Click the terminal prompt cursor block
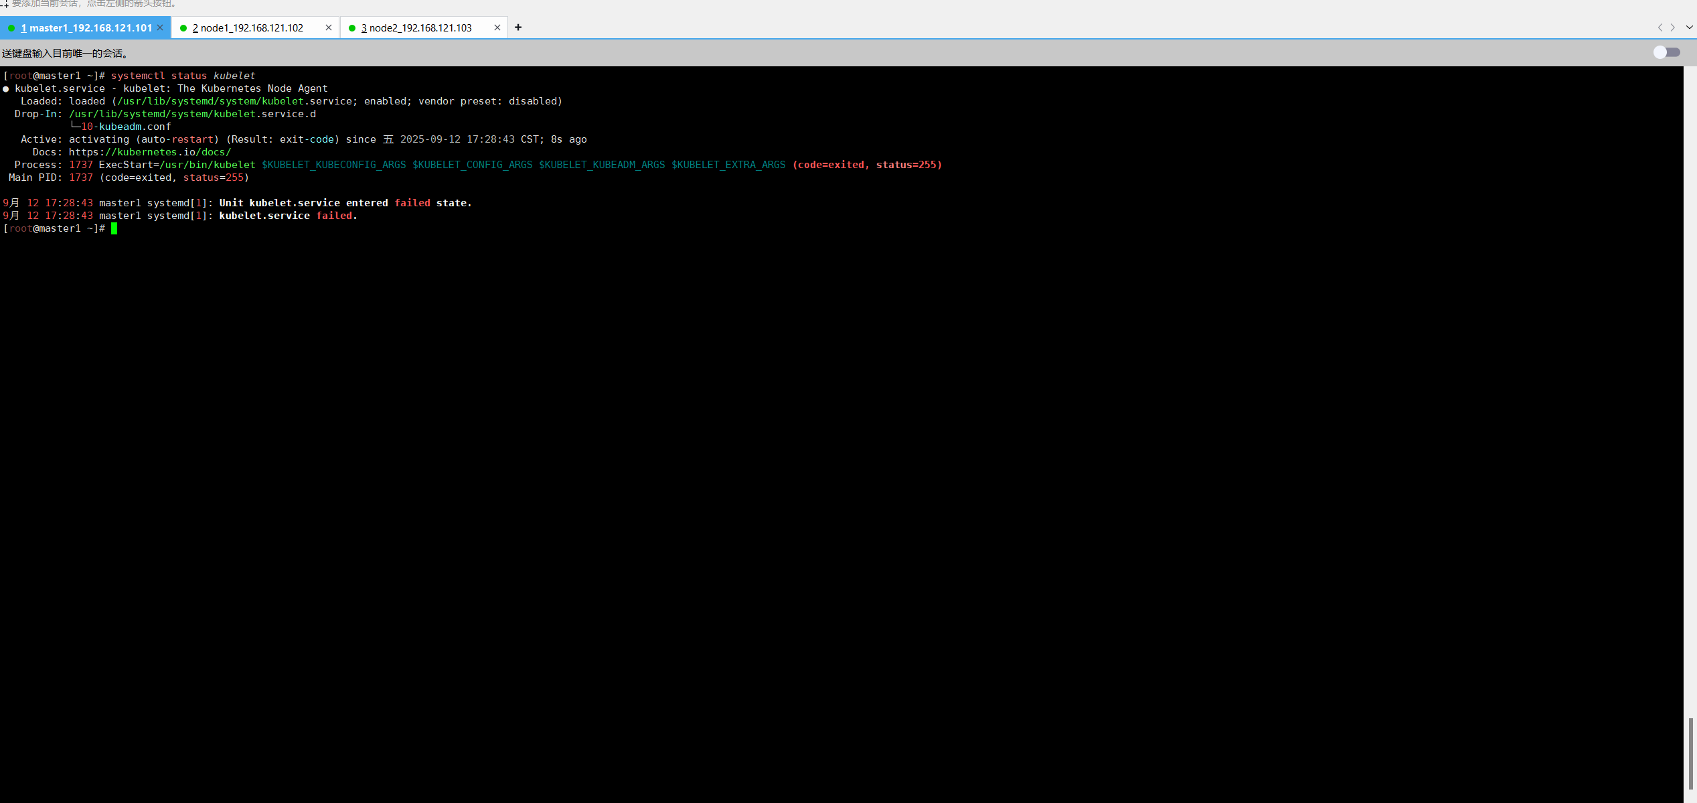The height and width of the screenshot is (803, 1697). pyautogui.click(x=114, y=228)
